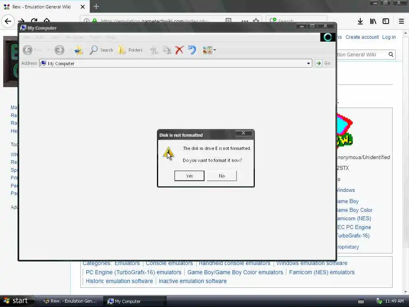Open Search in My Computer toolbar

click(101, 50)
